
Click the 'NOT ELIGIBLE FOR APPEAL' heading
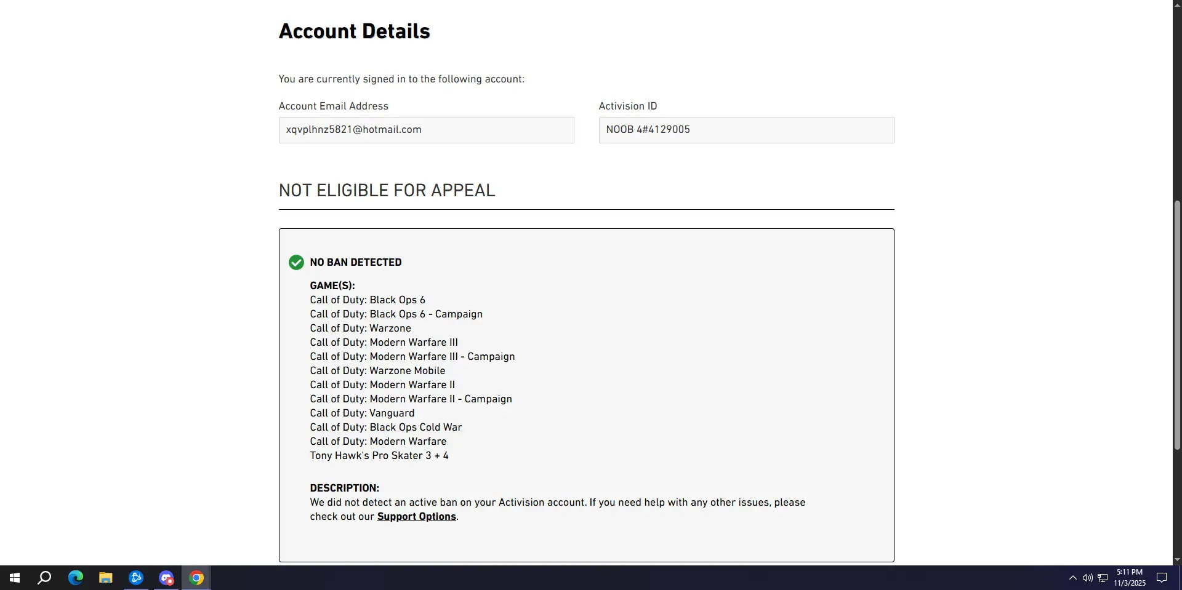coord(387,191)
